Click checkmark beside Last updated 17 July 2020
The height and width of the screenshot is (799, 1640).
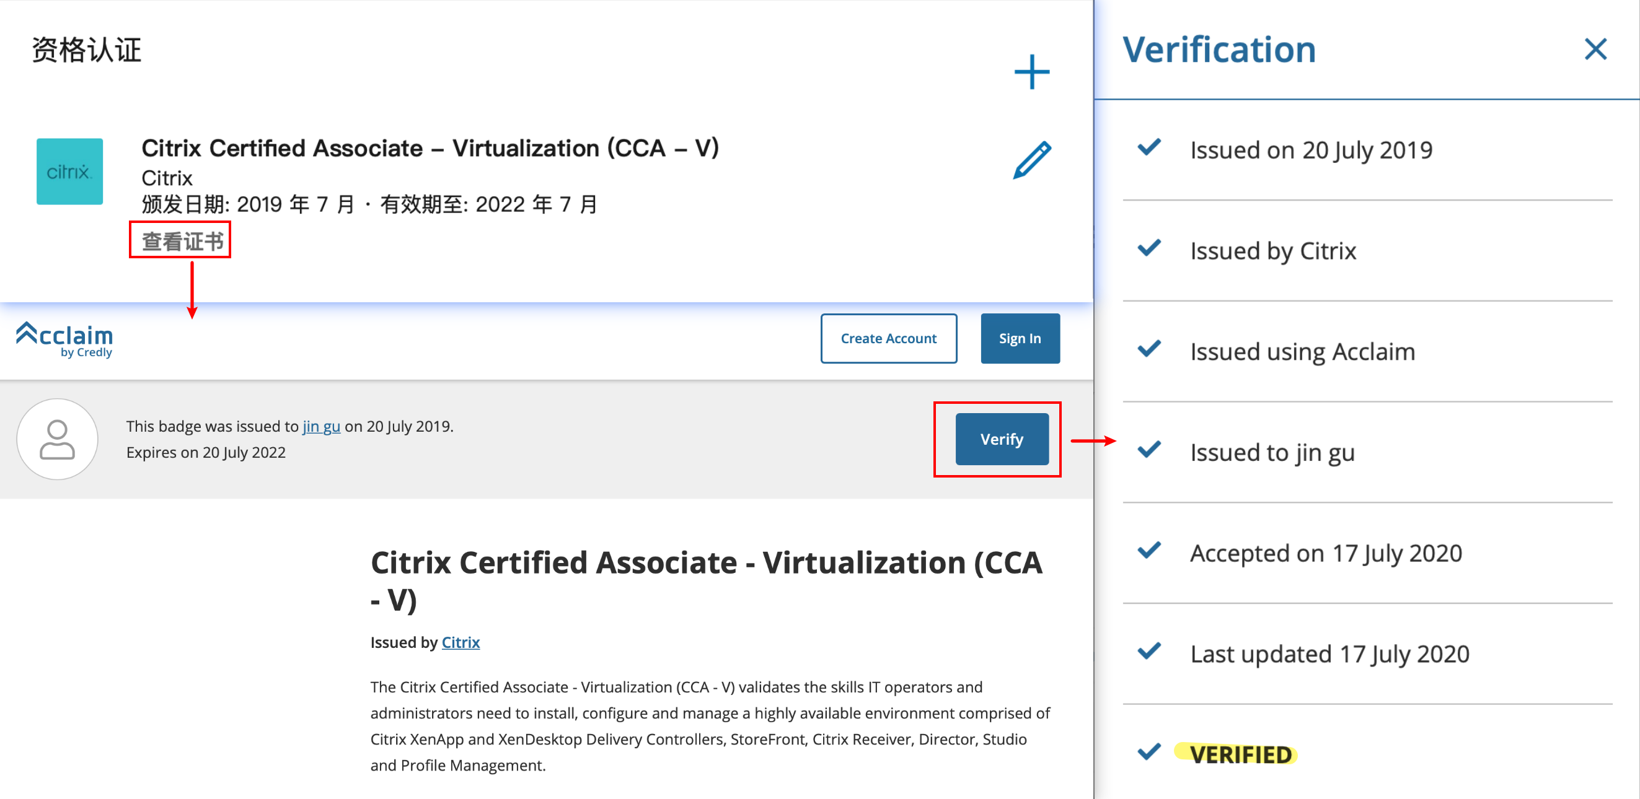coord(1148,652)
